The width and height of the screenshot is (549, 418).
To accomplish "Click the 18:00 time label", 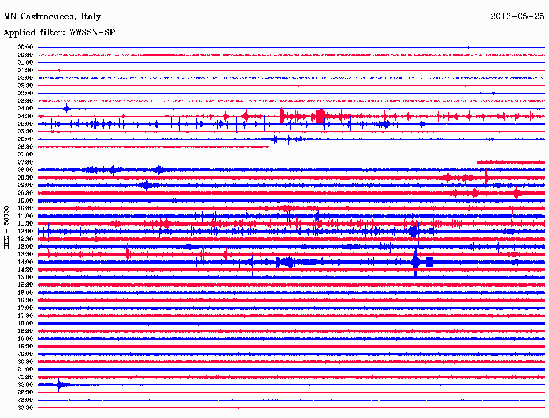I will click(x=25, y=324).
